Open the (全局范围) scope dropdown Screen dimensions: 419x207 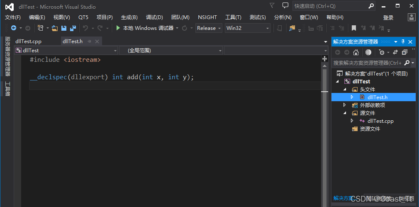tap(171, 50)
